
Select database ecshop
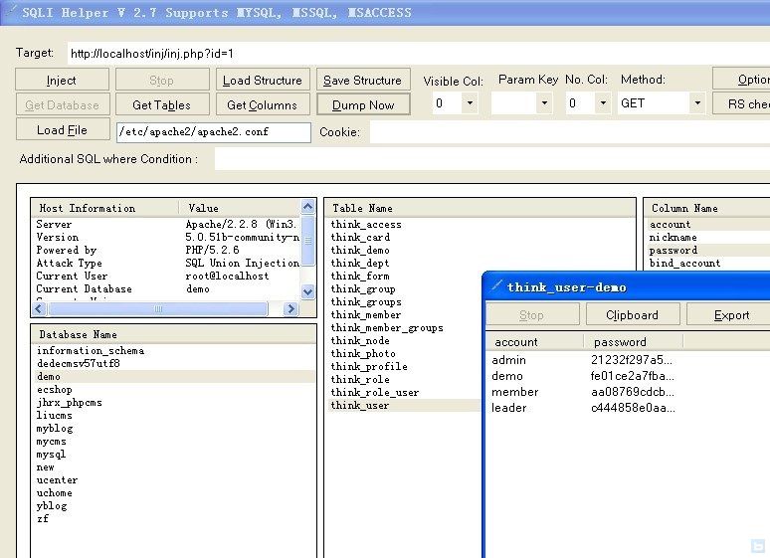[55, 390]
